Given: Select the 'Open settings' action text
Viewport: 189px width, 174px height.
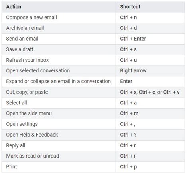Looking at the screenshot, I should coord(22,124).
